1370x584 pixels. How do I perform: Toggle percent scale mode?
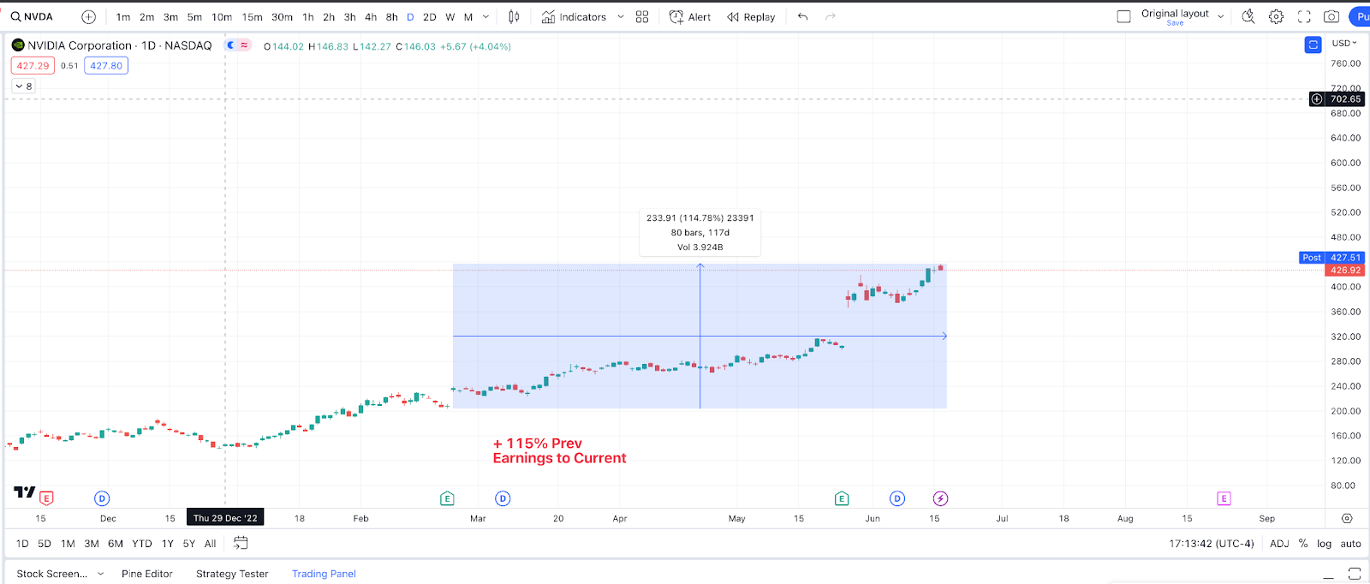point(1303,544)
